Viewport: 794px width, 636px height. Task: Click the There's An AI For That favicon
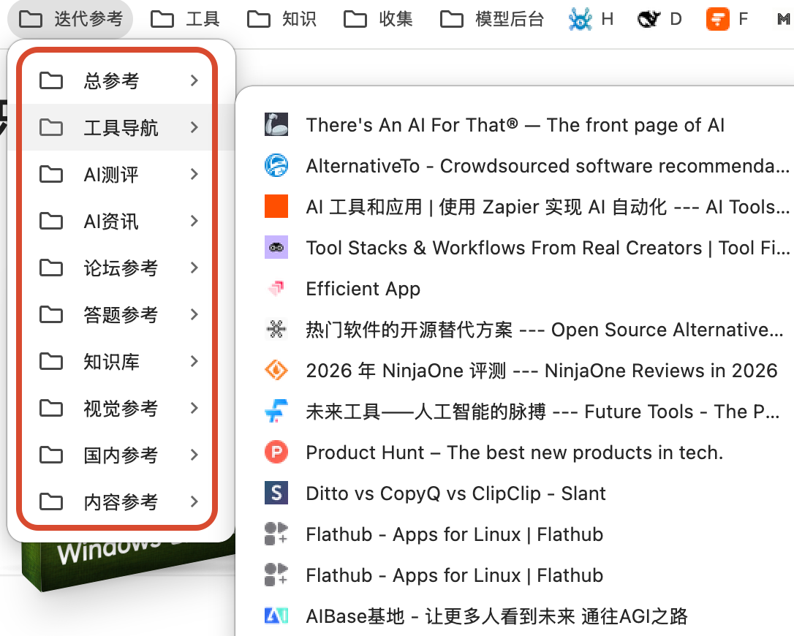(x=276, y=124)
